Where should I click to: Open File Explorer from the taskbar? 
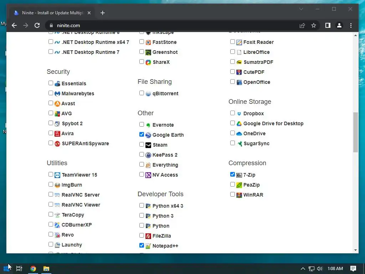tap(46, 269)
